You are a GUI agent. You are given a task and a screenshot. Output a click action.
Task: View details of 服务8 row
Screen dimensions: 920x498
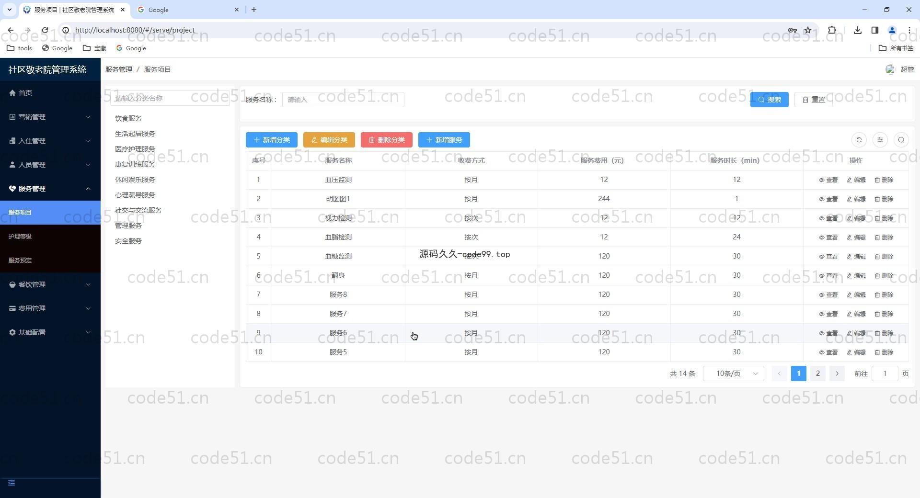(x=828, y=295)
